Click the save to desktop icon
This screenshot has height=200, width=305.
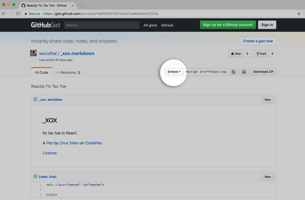coord(244,72)
